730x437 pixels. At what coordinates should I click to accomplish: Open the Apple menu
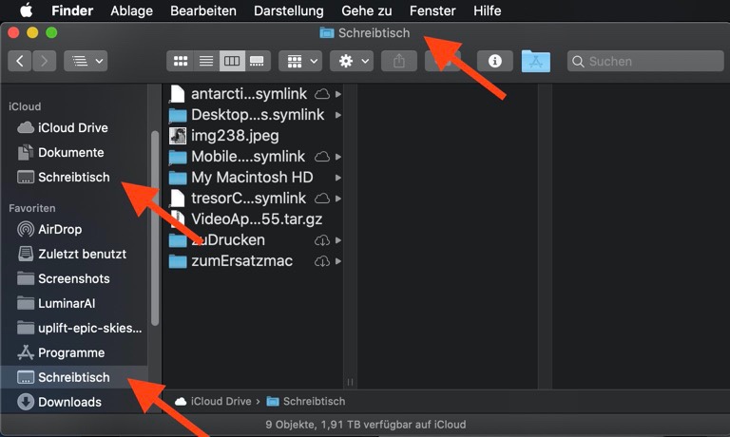tap(26, 10)
